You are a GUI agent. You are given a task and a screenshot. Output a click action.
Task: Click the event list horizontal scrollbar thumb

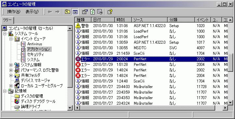[148, 108]
